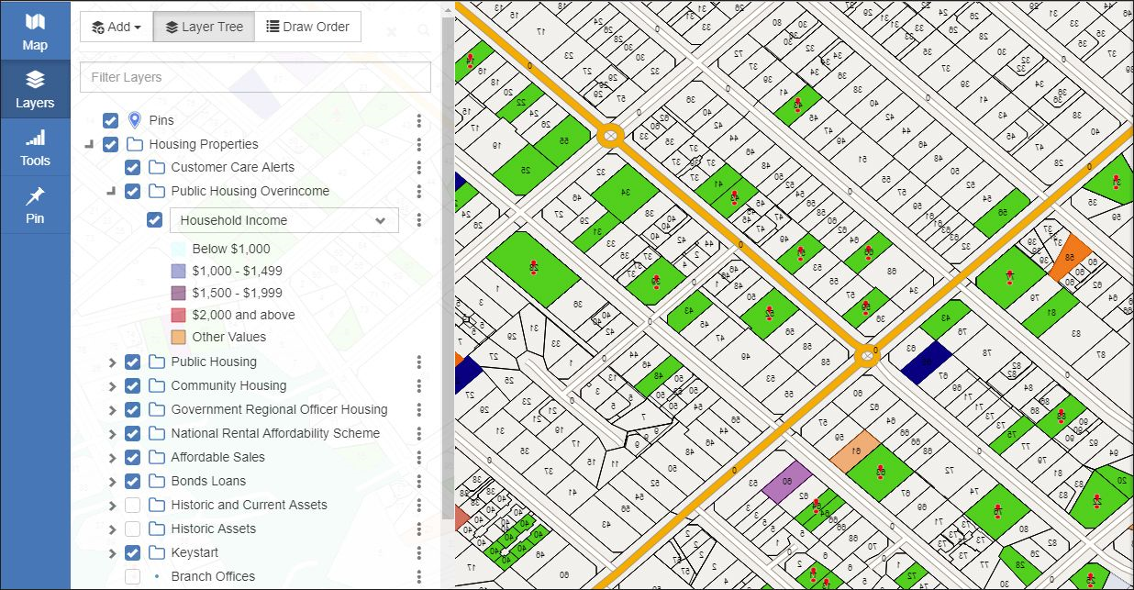Click the $2,000 and above legend swatch
This screenshot has width=1134, height=590.
(x=179, y=315)
